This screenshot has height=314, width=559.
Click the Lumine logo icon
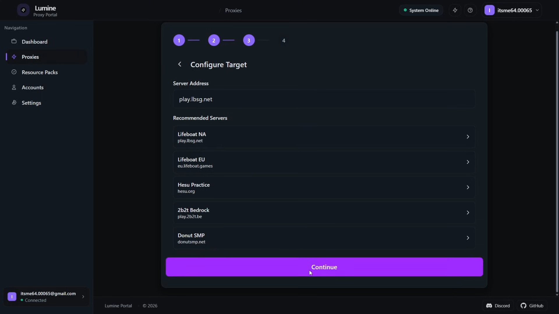23,10
